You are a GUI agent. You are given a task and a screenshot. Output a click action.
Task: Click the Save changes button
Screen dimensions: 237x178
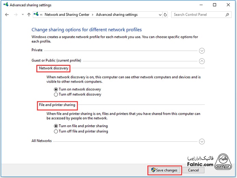pos(164,170)
